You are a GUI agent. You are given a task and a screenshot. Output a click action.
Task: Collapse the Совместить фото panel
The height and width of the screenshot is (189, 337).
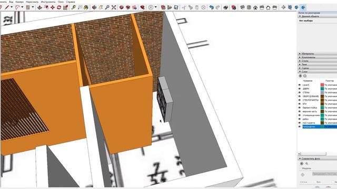point(317,159)
